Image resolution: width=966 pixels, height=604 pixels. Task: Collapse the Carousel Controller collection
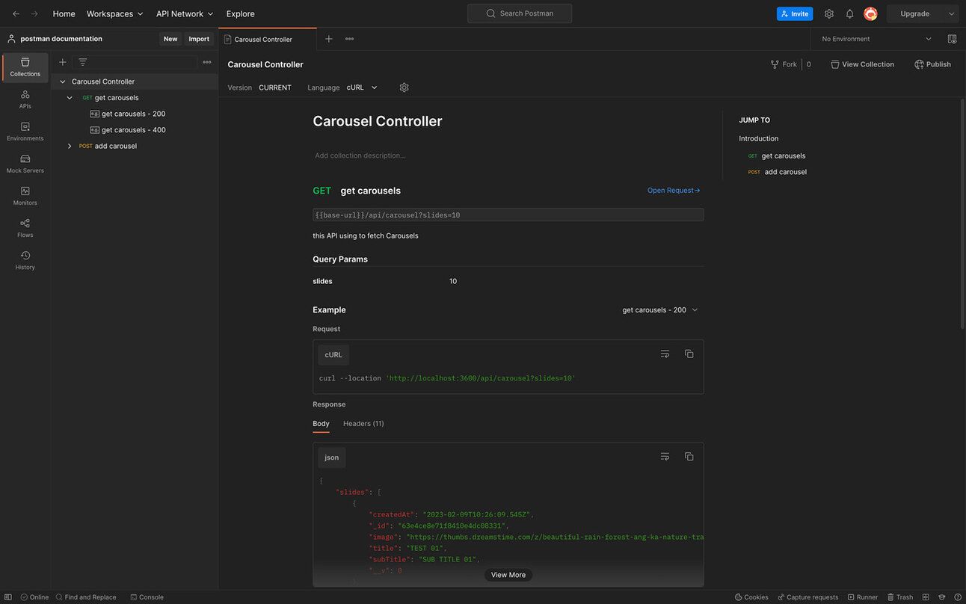pos(63,81)
